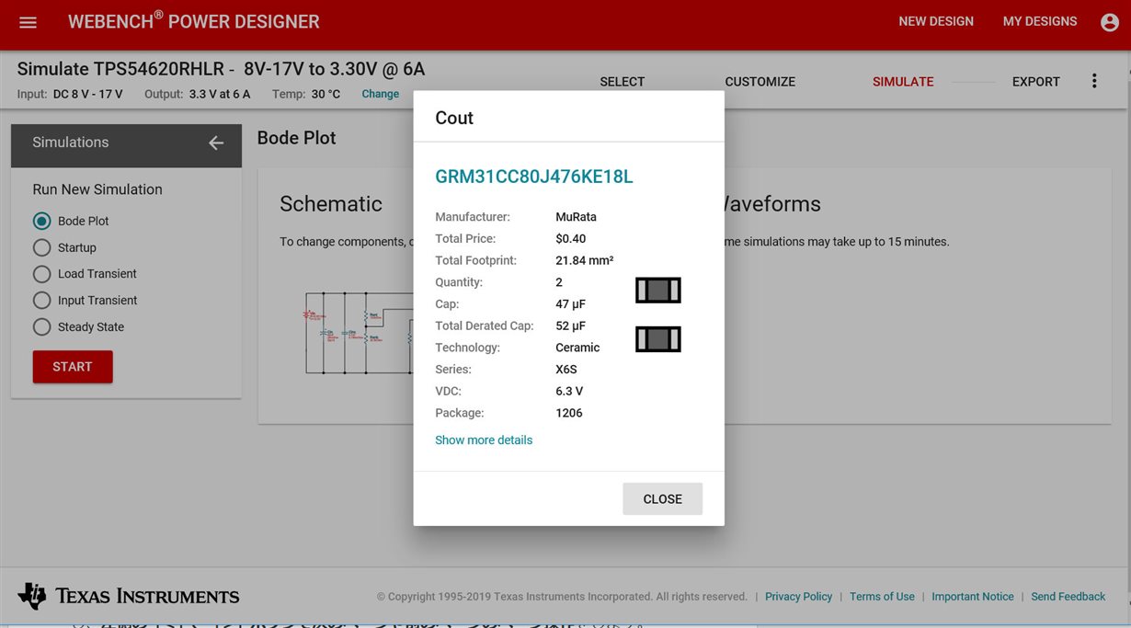Click Change next to design inputs
The width and height of the screenshot is (1131, 628).
click(x=380, y=94)
